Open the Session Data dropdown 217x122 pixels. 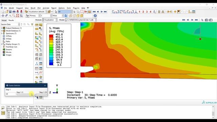click(x=10, y=24)
